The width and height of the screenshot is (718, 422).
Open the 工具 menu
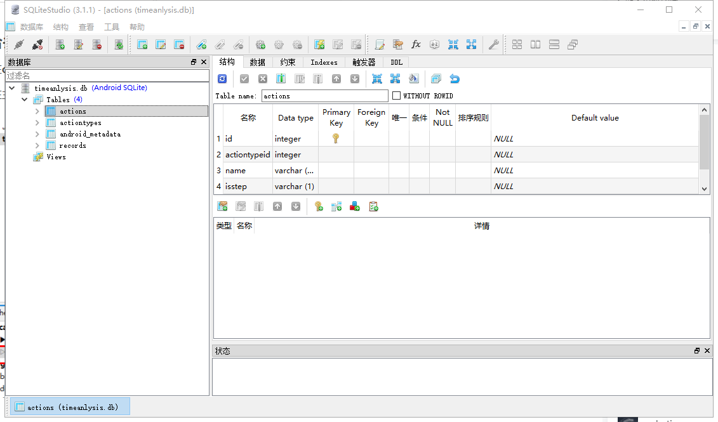click(111, 27)
